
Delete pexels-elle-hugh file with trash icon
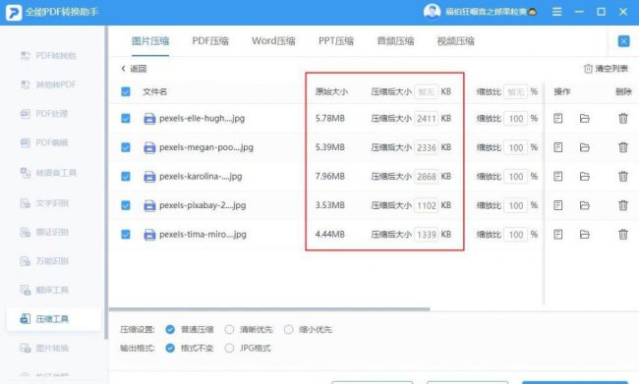point(623,119)
